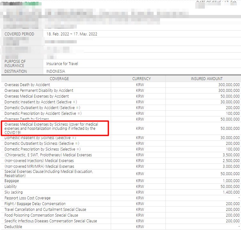Click KRW in the Passport Loss Cost Coverage row
This screenshot has height=230, width=241.
click(x=140, y=198)
